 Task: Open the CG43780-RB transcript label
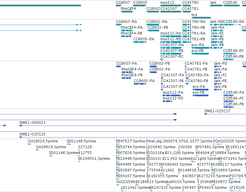pyautogui.click(x=193, y=28)
